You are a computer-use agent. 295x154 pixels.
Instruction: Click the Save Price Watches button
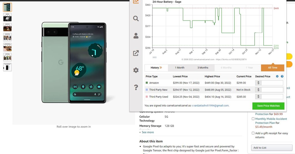click(268, 106)
